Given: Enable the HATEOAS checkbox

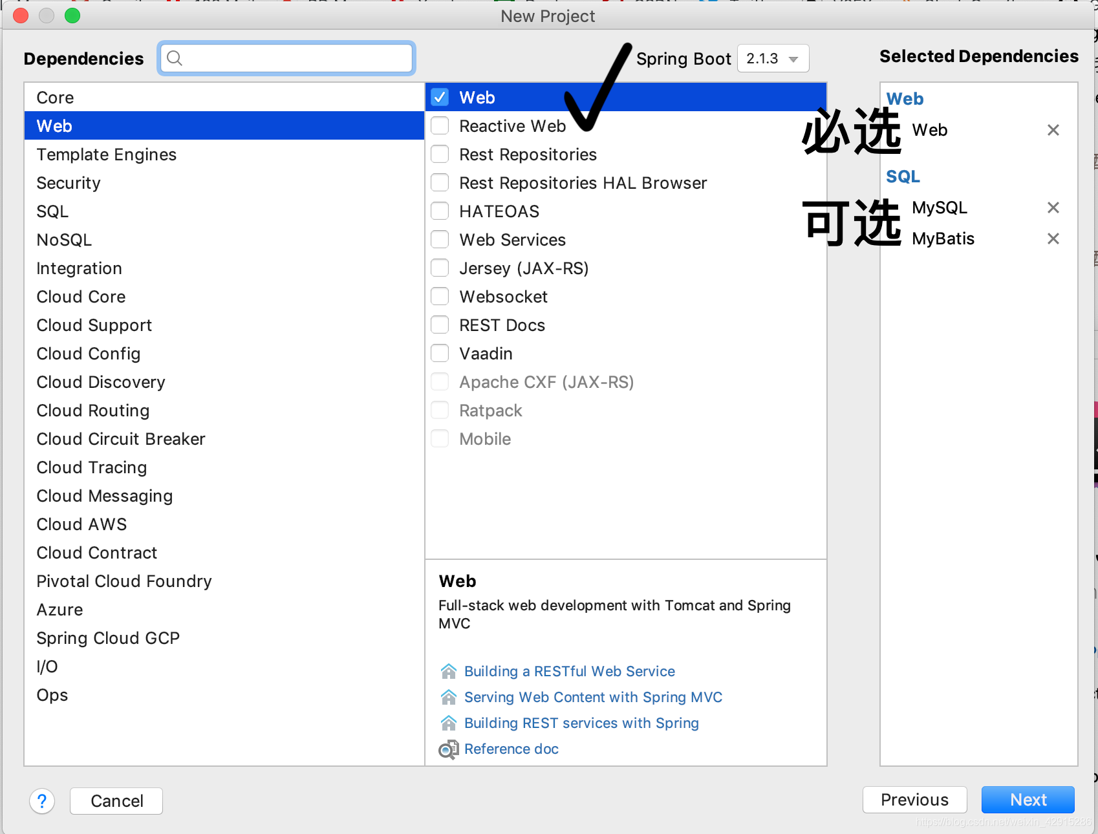Looking at the screenshot, I should pyautogui.click(x=440, y=211).
